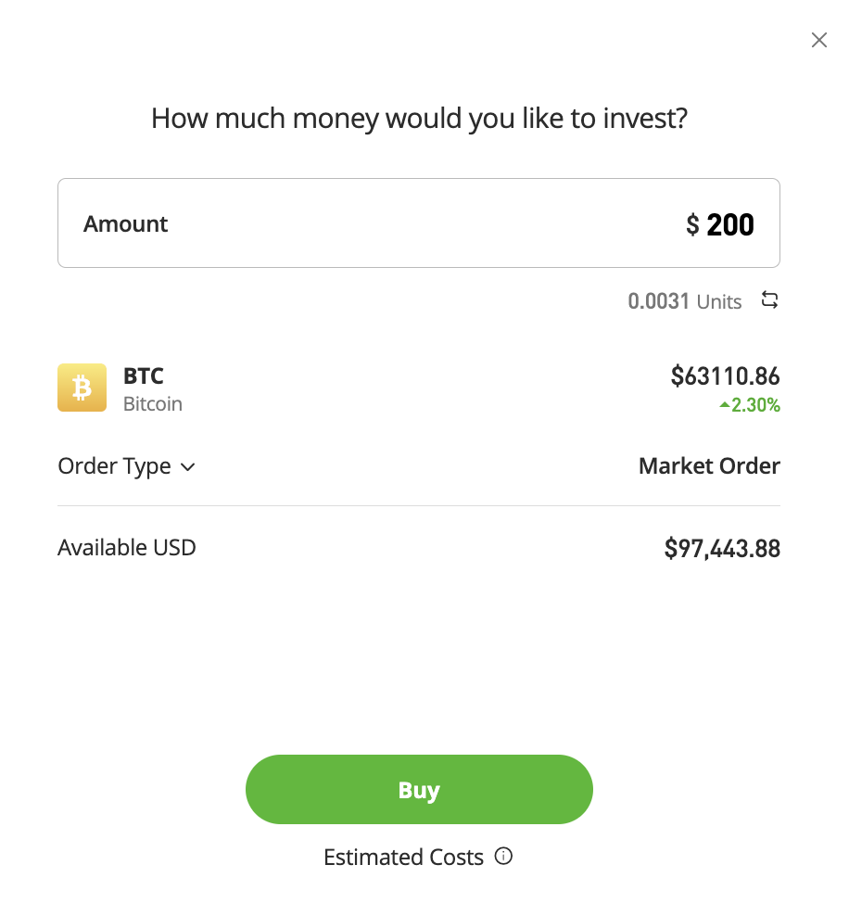This screenshot has width=849, height=903.
Task: Click the $97,443.88 available balance
Action: point(722,548)
